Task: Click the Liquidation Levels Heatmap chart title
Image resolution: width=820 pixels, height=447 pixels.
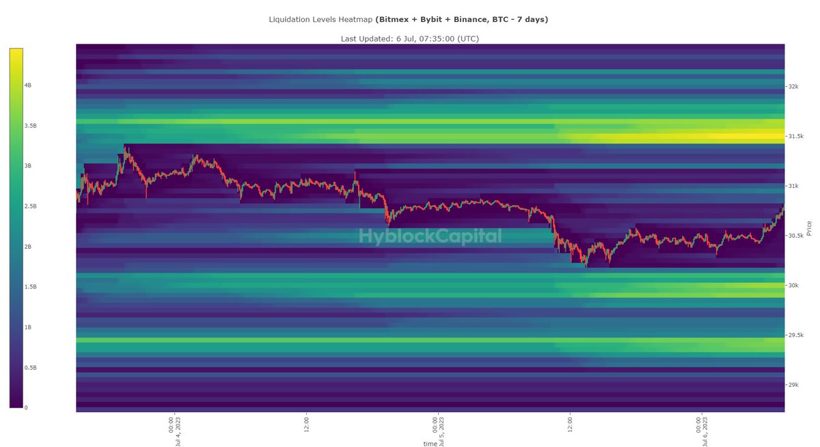Action: pyautogui.click(x=409, y=19)
